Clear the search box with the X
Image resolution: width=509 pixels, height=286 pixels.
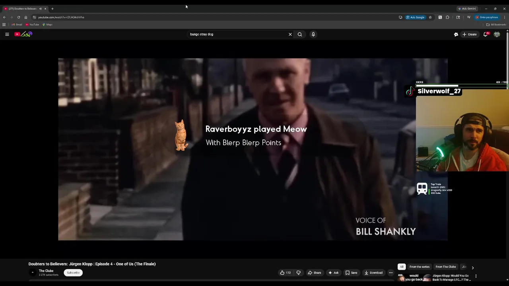290,34
